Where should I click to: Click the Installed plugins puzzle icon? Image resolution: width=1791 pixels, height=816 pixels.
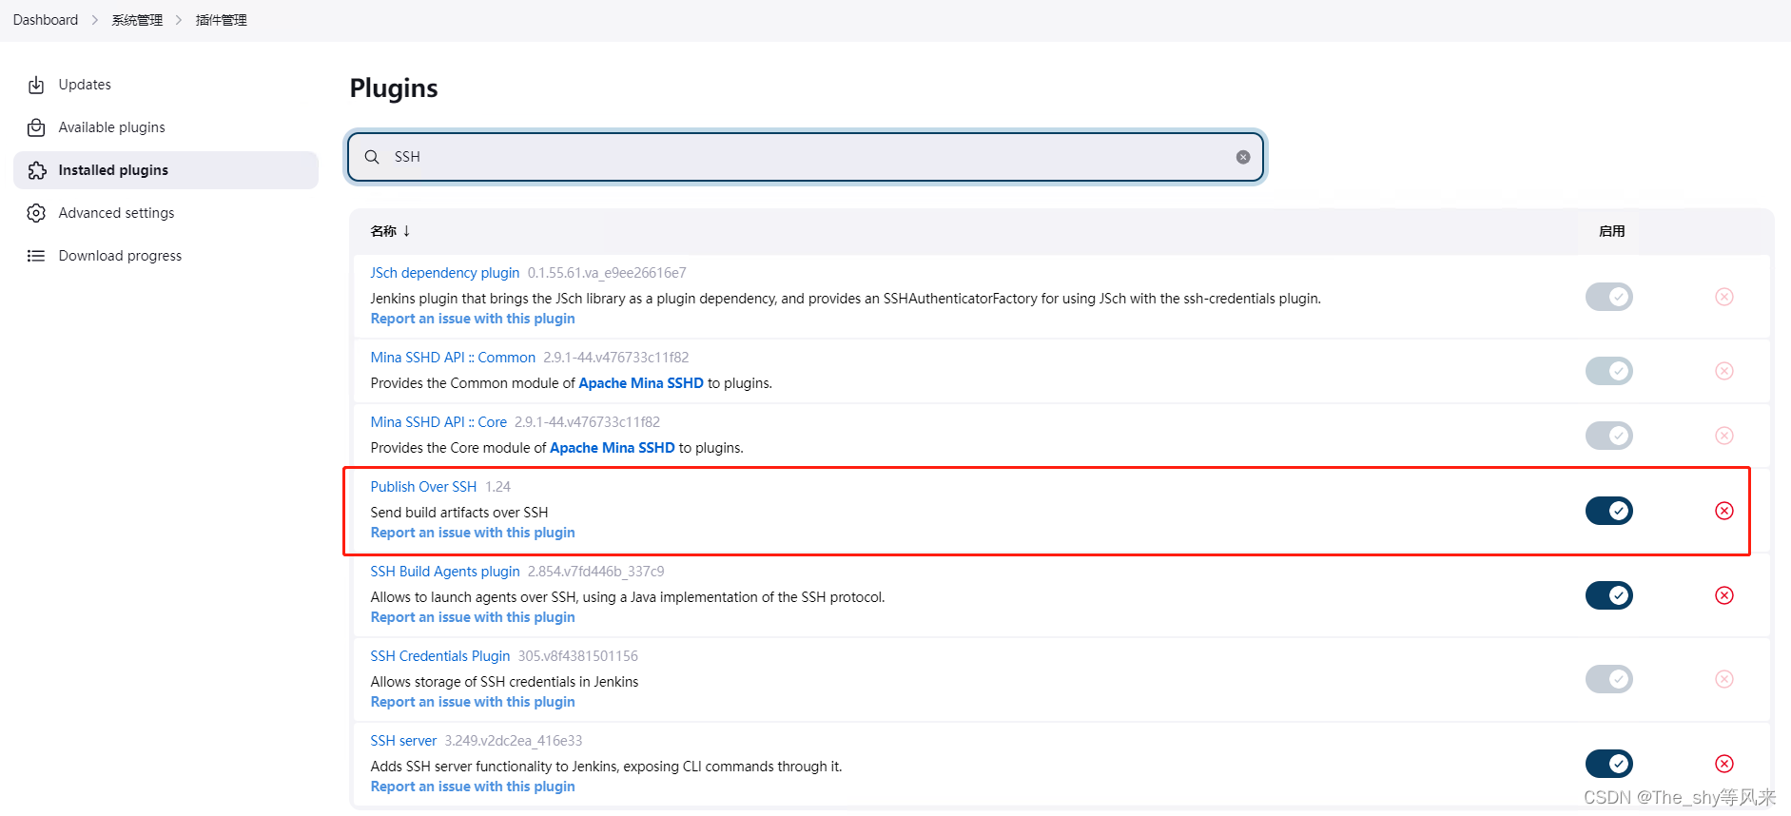[36, 170]
